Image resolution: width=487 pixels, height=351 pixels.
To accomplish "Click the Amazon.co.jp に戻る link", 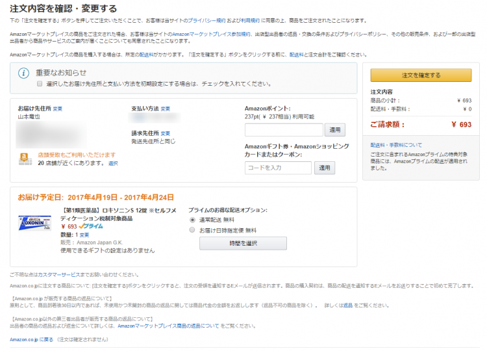I will [x=31, y=339].
